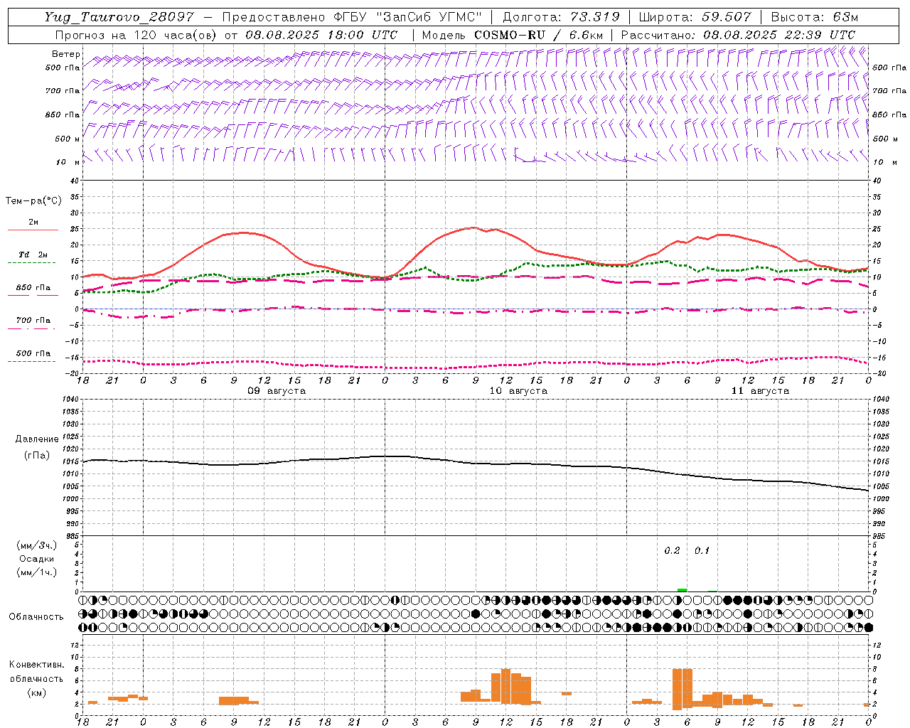Click the 0.1 precipitation value
Viewport: 910px width, 728px height.
(702, 551)
